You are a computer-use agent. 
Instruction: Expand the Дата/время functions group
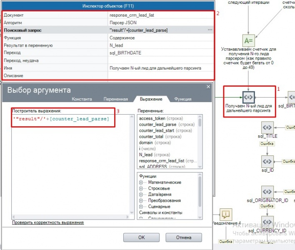click(x=141, y=194)
